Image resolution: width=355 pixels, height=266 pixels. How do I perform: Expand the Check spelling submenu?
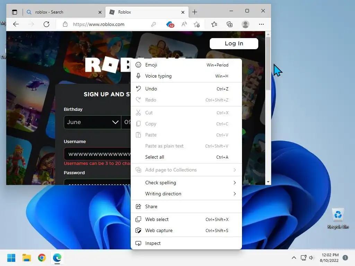186,183
